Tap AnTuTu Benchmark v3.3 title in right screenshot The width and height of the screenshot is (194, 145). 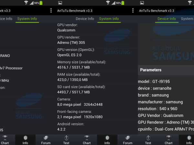pos(156,11)
